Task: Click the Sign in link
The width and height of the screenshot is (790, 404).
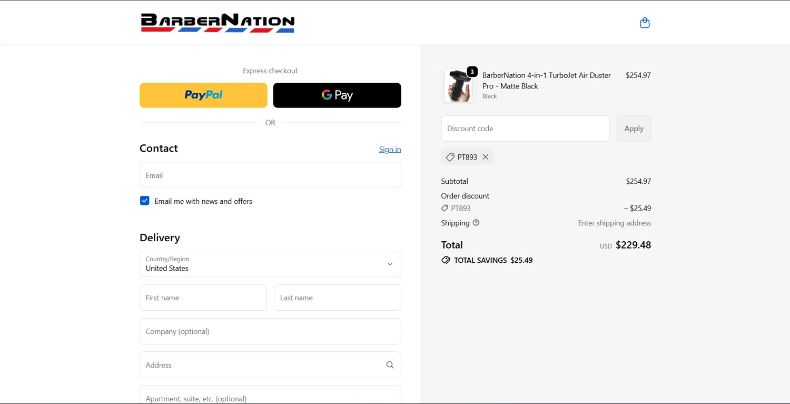Action: pos(390,149)
